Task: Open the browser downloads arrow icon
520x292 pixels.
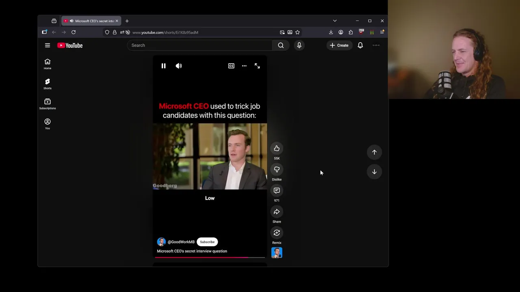Action: [331, 32]
